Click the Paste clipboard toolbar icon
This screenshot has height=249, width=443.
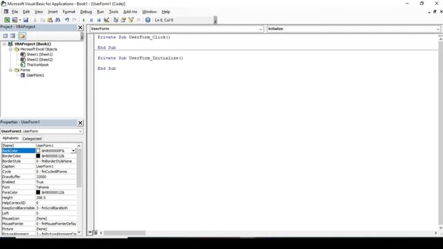[50, 20]
